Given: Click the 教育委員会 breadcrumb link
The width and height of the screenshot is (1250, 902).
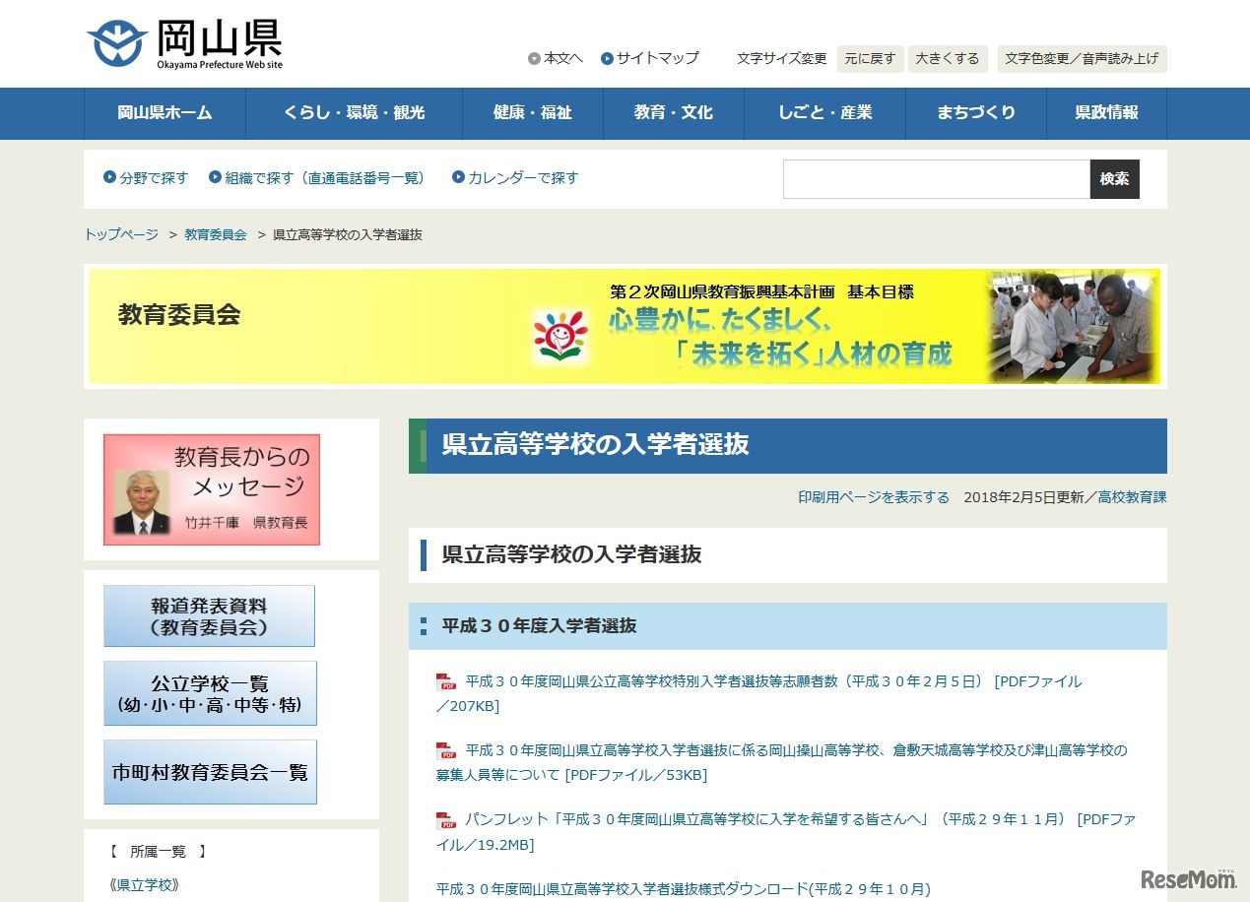Looking at the screenshot, I should (215, 234).
